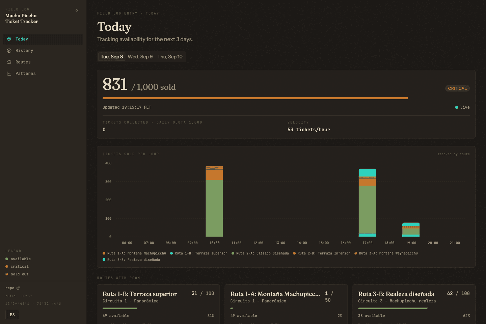
Task: Toggle Ruta 3-A: Montaña Waynapicchu legend entry
Action: (x=386, y=253)
